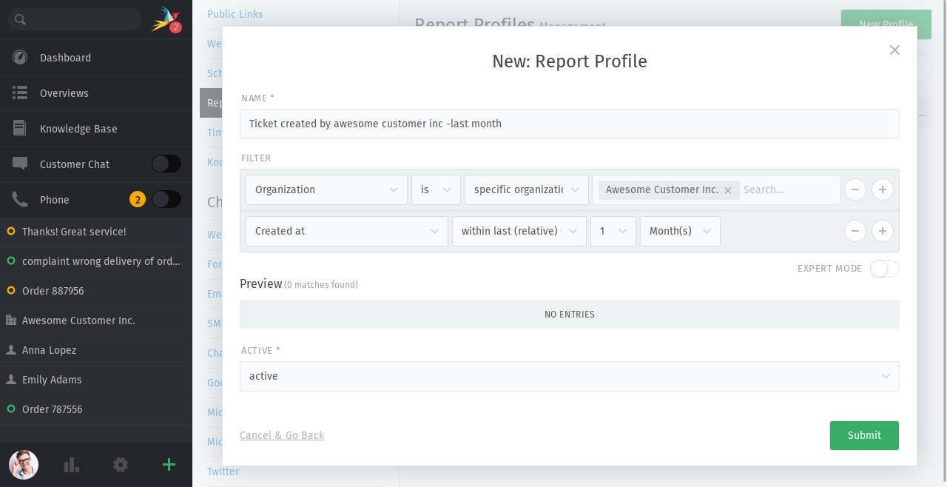Image resolution: width=947 pixels, height=487 pixels.
Task: Click the red notification badge 2
Action: click(175, 27)
